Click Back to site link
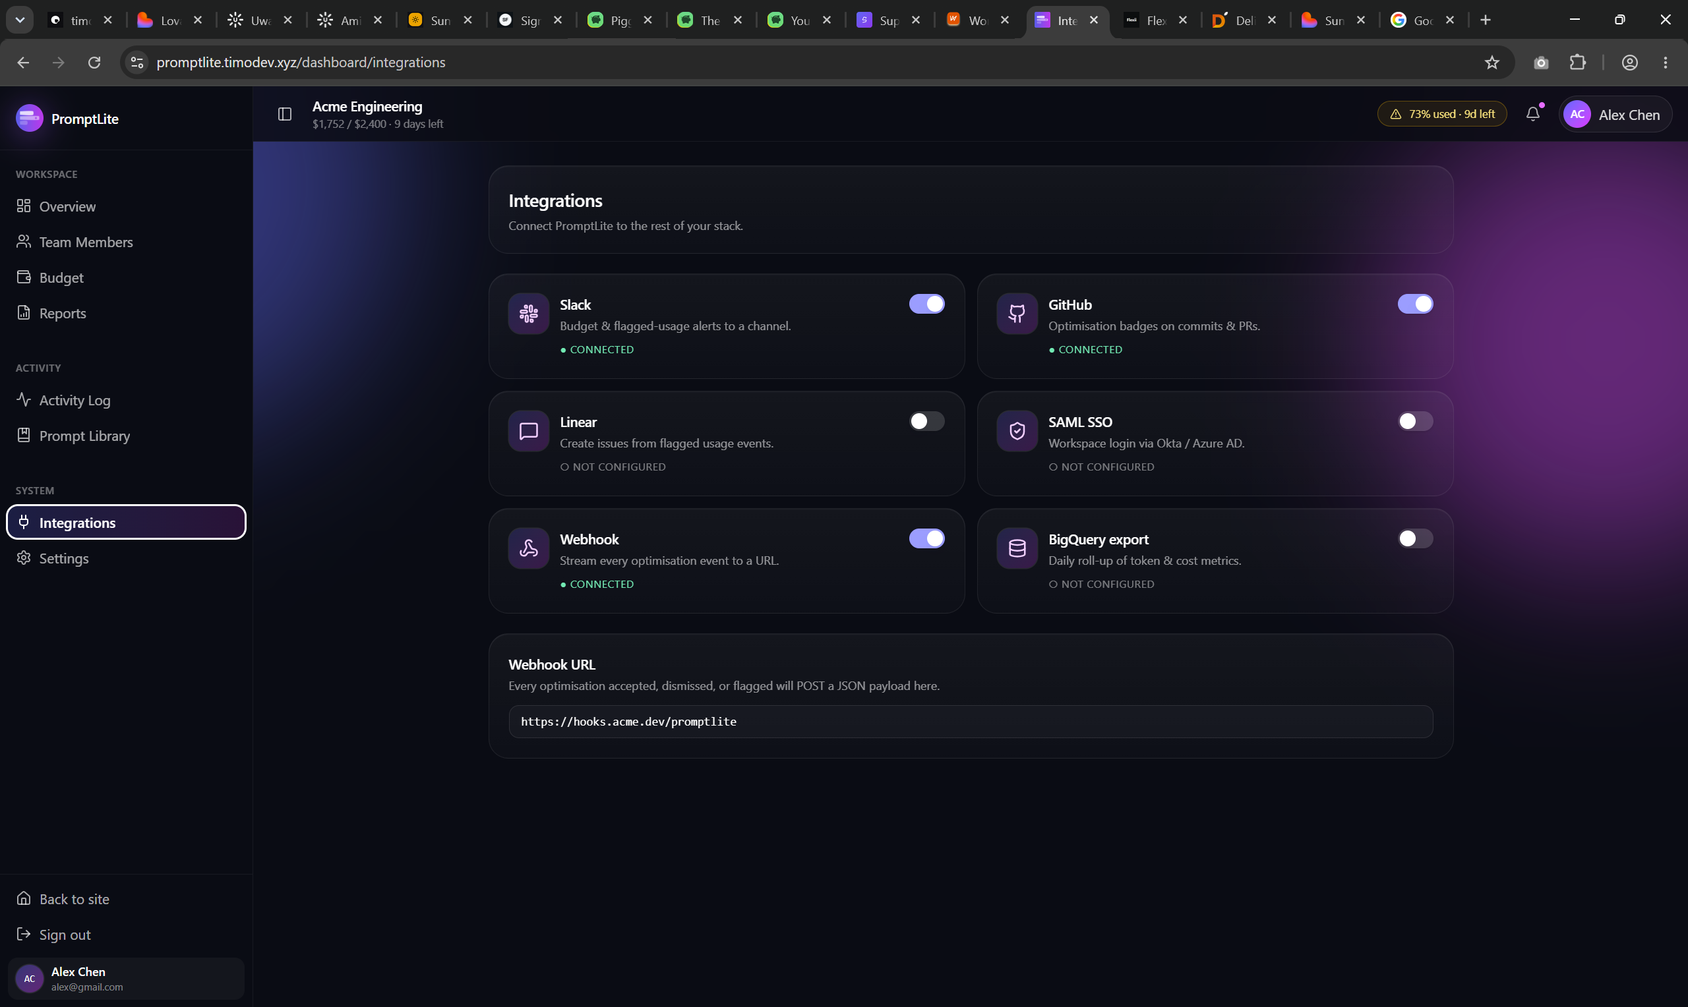Image resolution: width=1688 pixels, height=1007 pixels. (x=126, y=899)
